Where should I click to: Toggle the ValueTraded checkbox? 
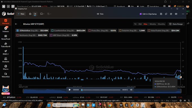click(149, 30)
